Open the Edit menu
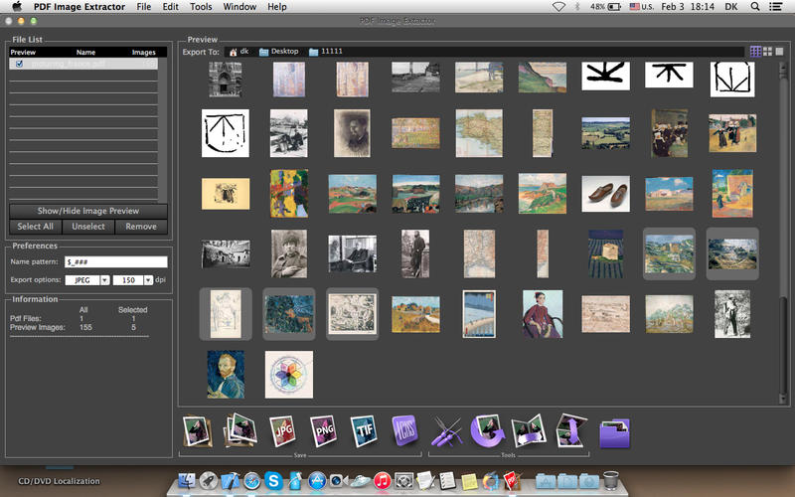 coord(170,7)
